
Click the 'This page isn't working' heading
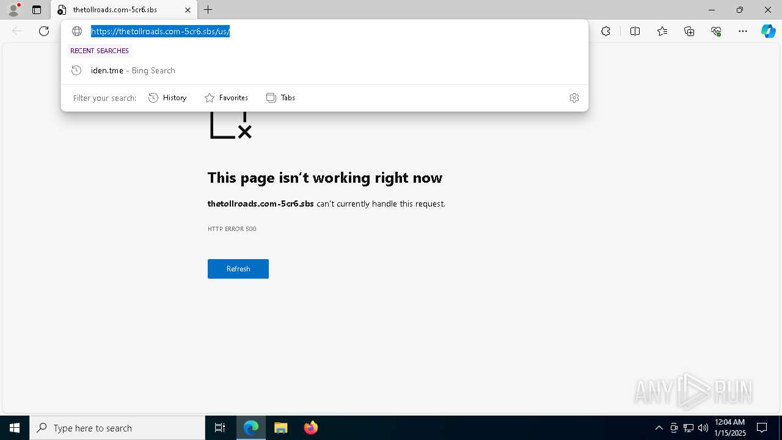pyautogui.click(x=325, y=178)
